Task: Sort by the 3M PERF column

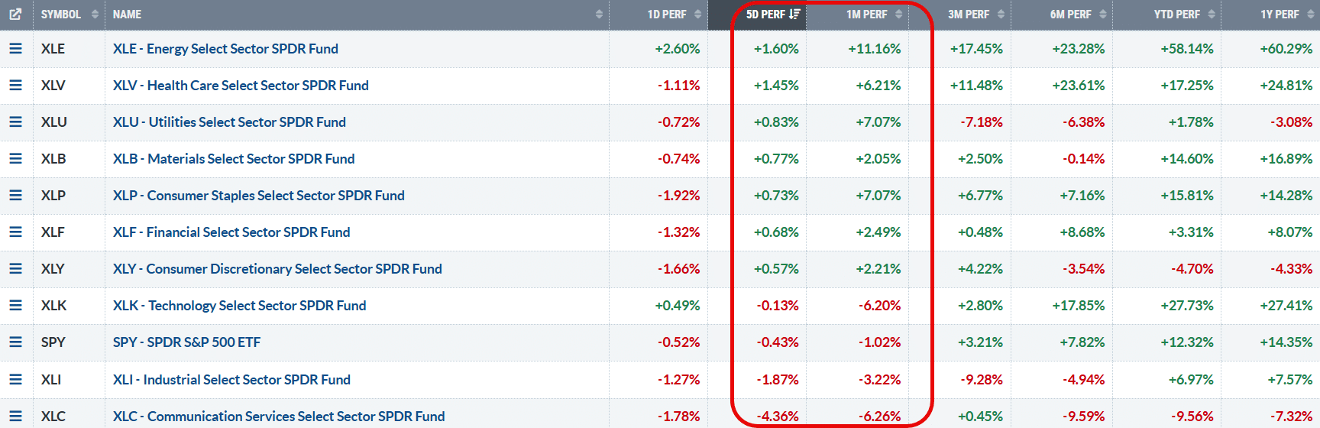Action: tap(959, 15)
